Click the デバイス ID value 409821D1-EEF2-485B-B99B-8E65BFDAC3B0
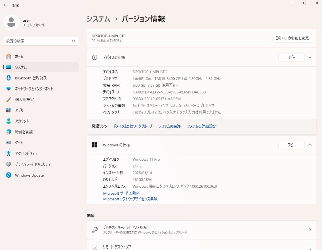 169,92
